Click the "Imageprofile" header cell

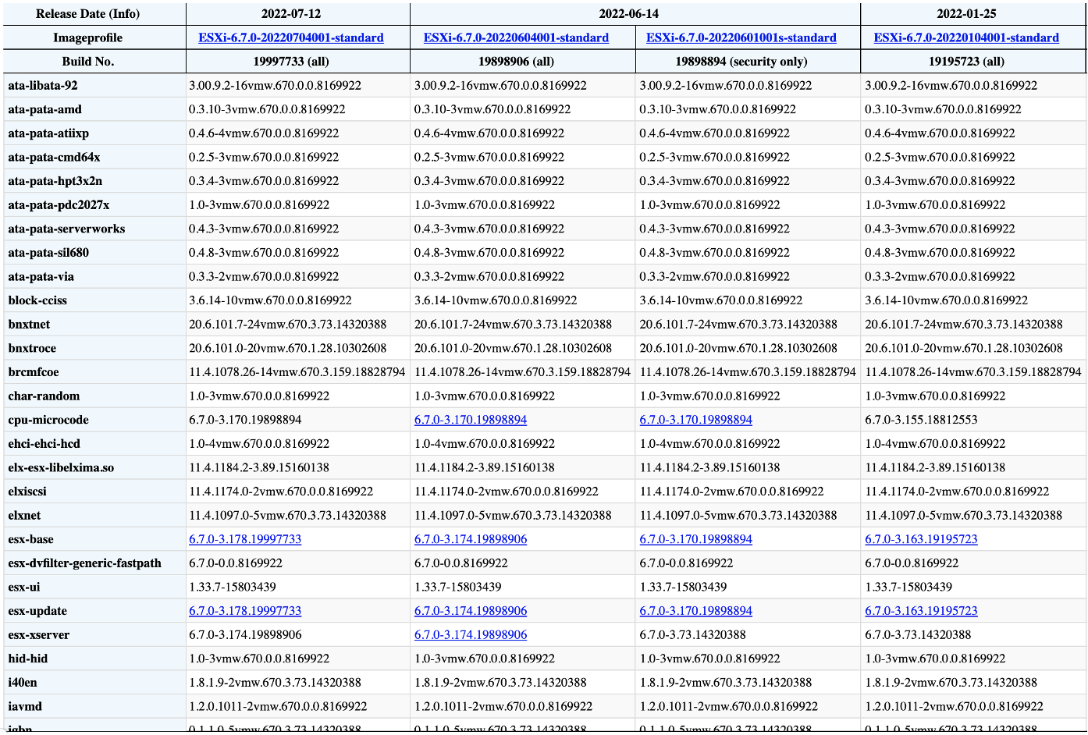94,37
